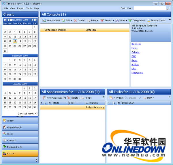
Task: Click the Search Footer icon
Action: point(149,20)
